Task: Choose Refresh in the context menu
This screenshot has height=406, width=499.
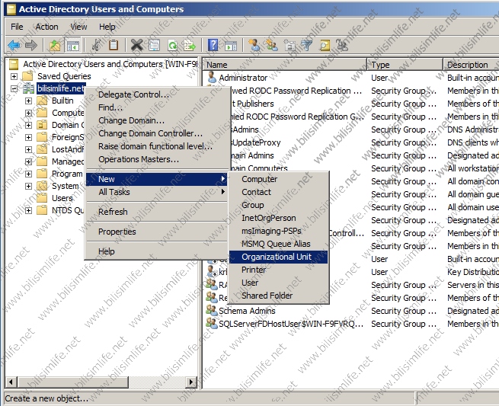Action: tap(156, 212)
